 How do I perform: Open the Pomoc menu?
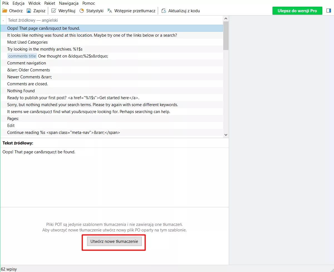89,3
